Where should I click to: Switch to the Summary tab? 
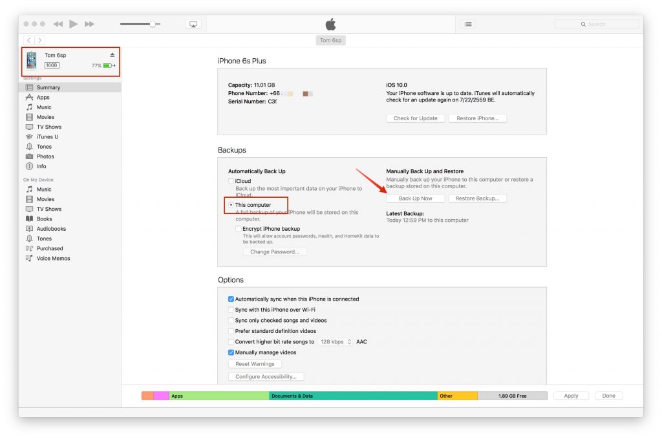[48, 87]
